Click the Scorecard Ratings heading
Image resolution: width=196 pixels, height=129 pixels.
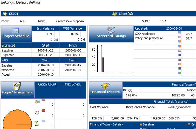(111, 36)
